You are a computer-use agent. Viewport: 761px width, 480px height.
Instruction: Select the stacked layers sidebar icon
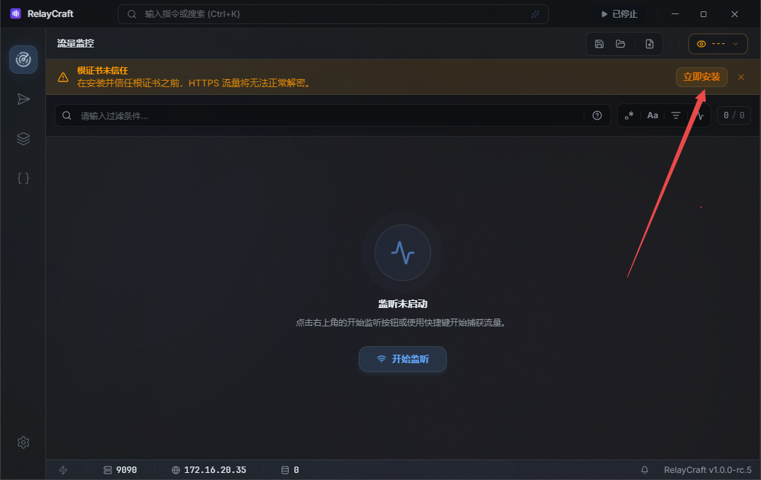tap(23, 139)
